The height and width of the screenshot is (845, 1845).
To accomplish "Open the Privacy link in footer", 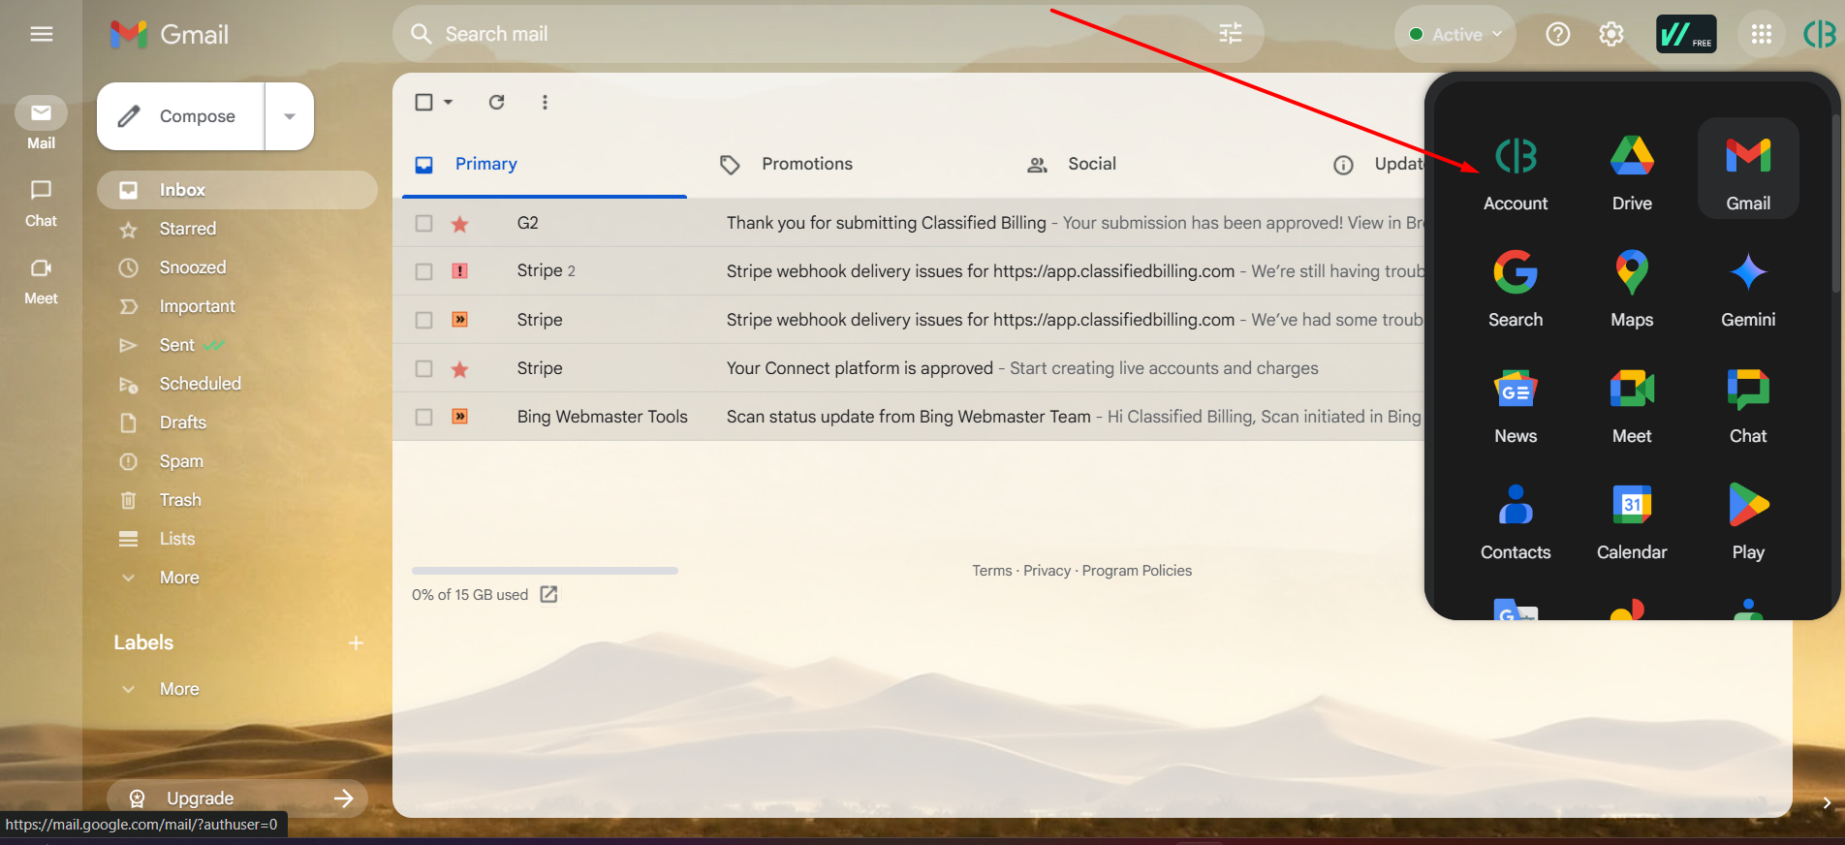I will 1047,571.
